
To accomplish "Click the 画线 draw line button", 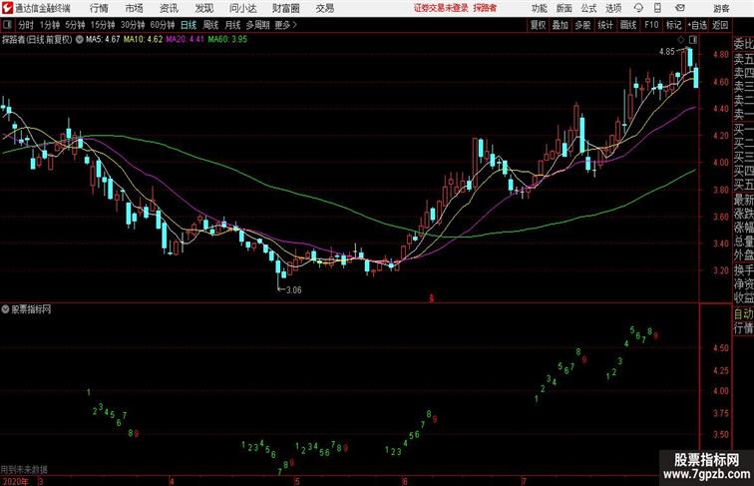I will click(628, 25).
